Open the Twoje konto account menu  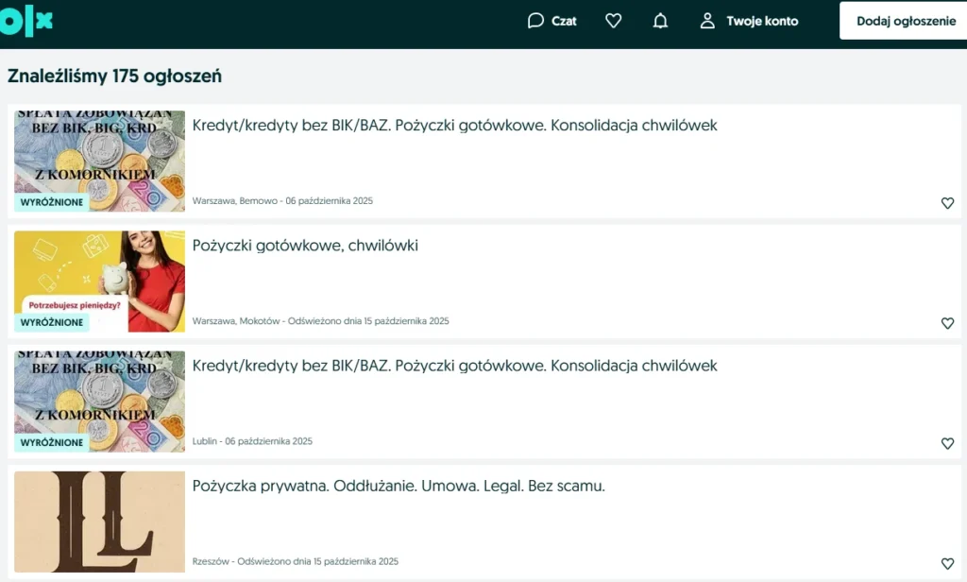tap(749, 21)
